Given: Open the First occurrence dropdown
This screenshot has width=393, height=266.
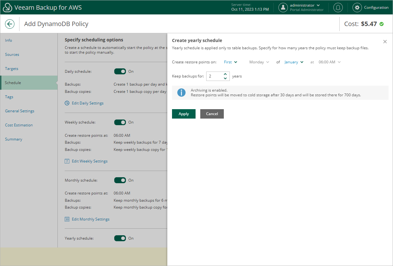Looking at the screenshot, I should tap(230, 62).
